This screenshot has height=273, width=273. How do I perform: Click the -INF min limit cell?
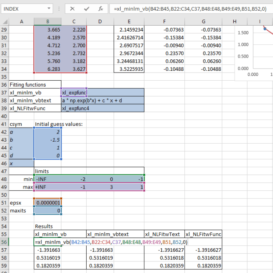[47, 179]
